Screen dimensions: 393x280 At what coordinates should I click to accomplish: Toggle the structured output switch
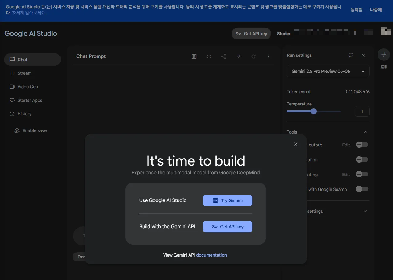pyautogui.click(x=362, y=145)
